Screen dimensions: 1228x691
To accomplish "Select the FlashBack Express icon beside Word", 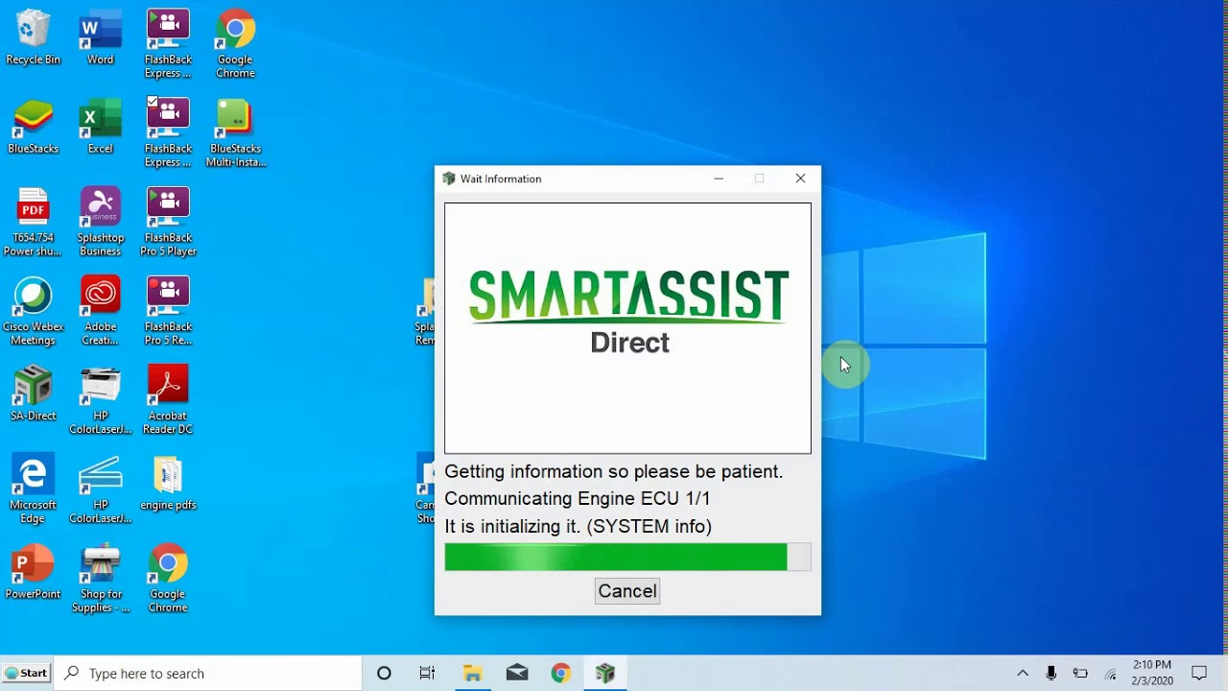I will click(x=168, y=44).
